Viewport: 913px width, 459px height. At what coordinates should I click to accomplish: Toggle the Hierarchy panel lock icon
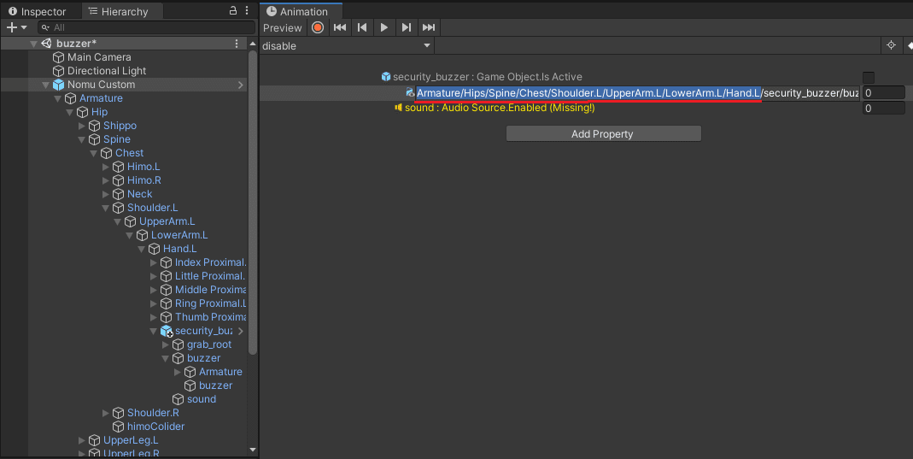click(x=233, y=10)
